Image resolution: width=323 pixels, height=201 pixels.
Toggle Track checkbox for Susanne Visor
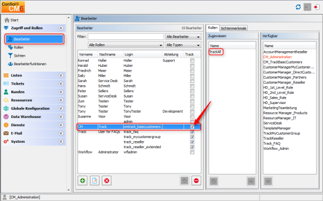[192, 116]
